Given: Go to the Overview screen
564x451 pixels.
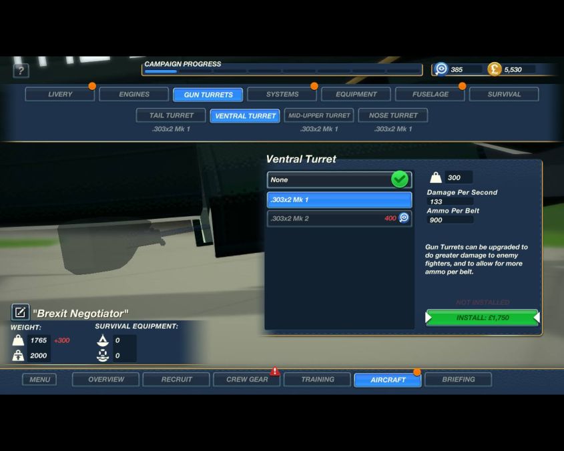Looking at the screenshot, I should pos(105,380).
